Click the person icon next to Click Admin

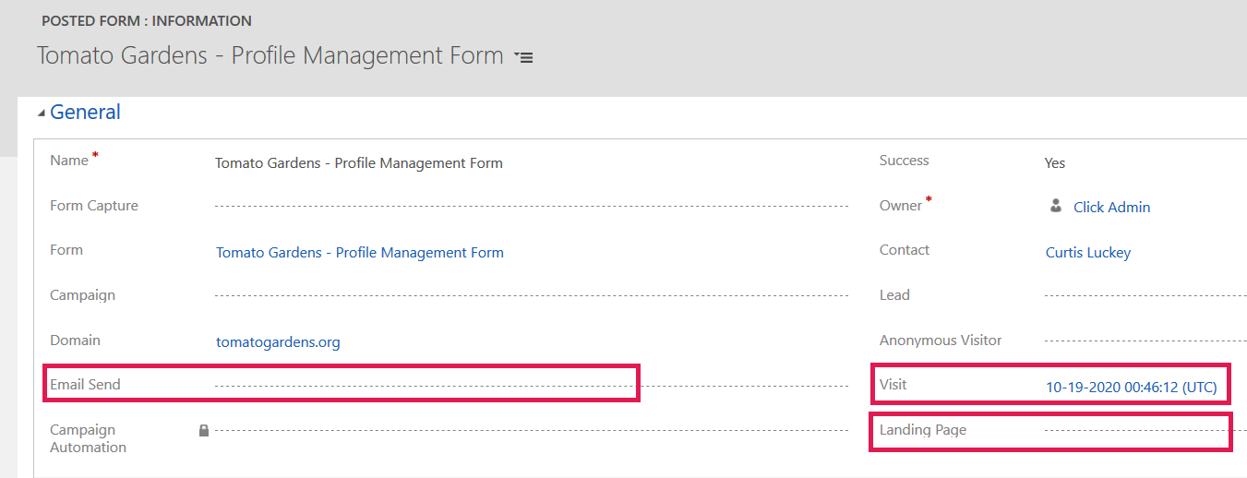click(1056, 206)
